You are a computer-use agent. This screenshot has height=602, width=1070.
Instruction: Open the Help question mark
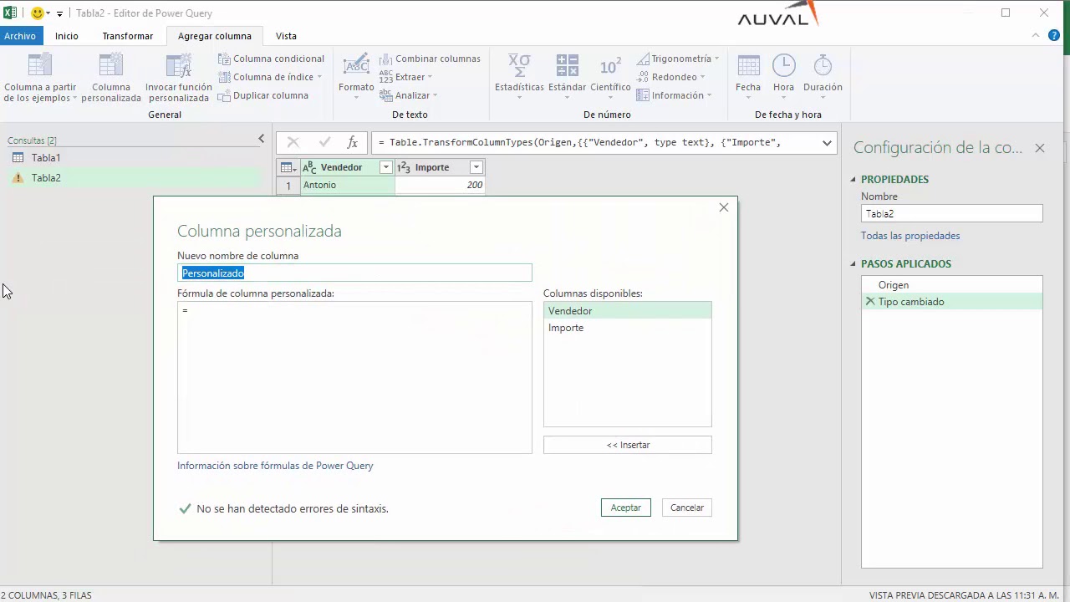[1055, 36]
